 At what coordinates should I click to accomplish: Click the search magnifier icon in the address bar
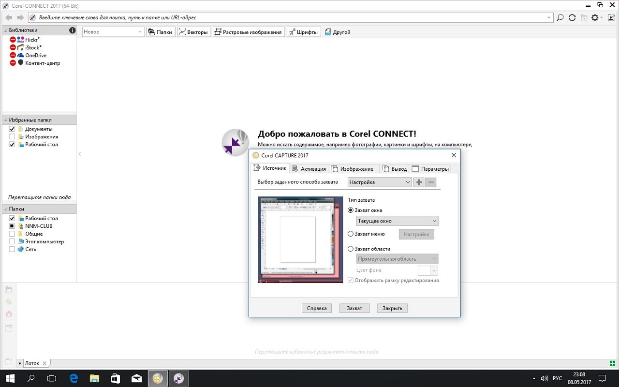(x=560, y=18)
